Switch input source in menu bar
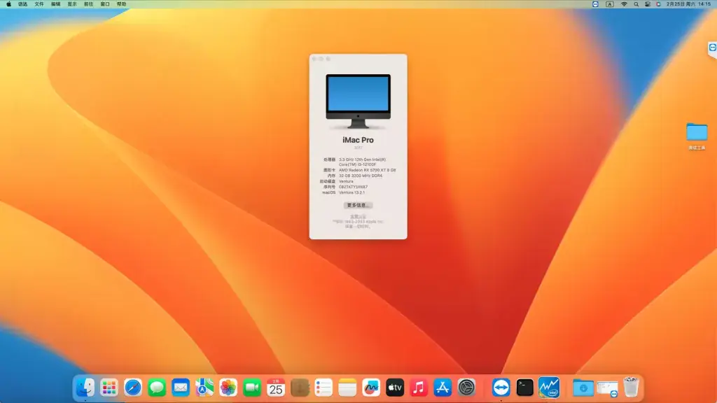The height and width of the screenshot is (403, 717). point(610,4)
